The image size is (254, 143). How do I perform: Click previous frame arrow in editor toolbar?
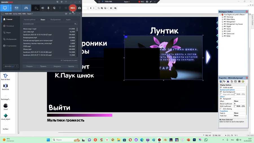[91, 8]
